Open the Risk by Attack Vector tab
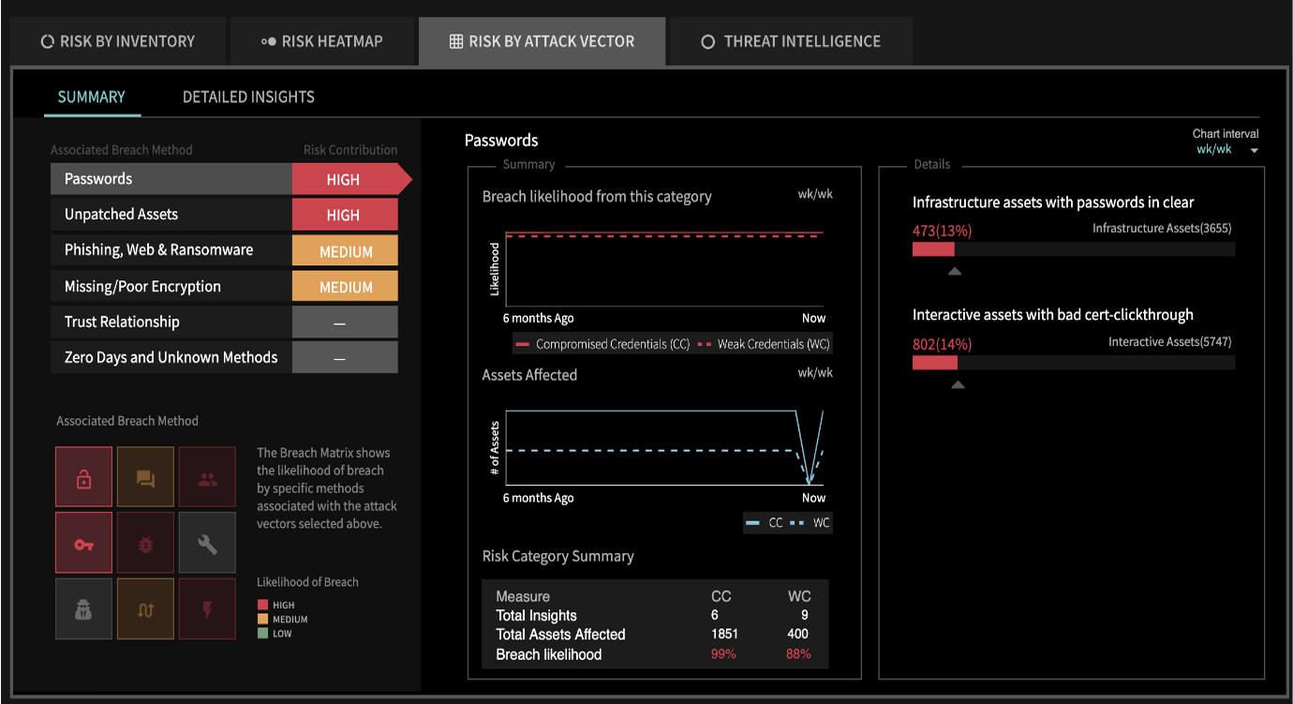Viewport: 1293px width, 704px height. click(x=542, y=41)
